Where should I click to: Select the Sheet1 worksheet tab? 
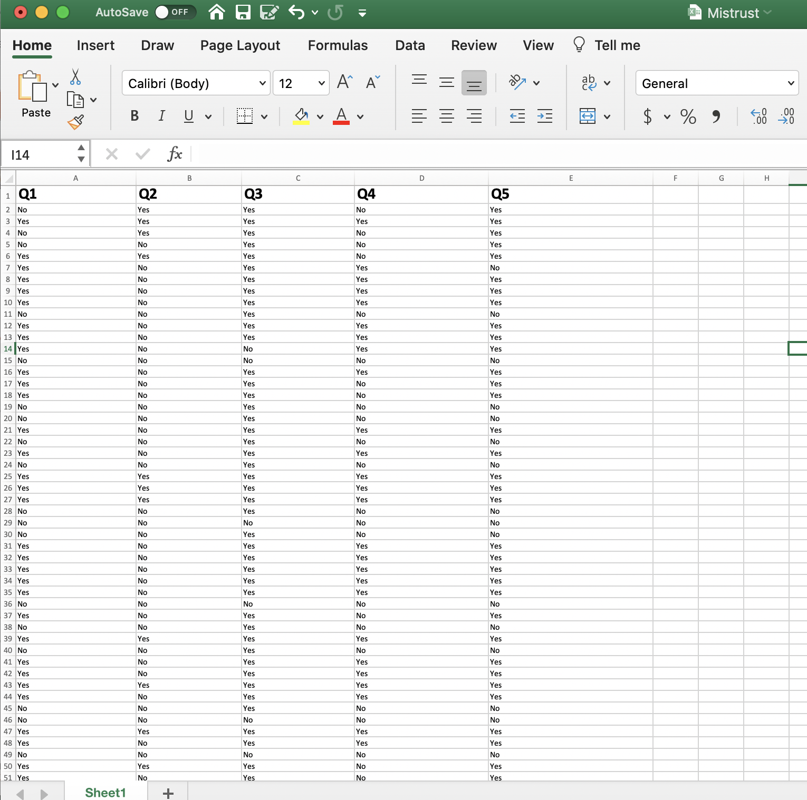pyautogui.click(x=105, y=792)
